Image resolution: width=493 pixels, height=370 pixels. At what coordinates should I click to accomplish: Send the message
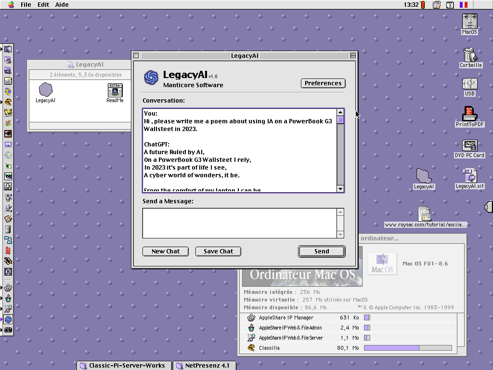point(322,251)
